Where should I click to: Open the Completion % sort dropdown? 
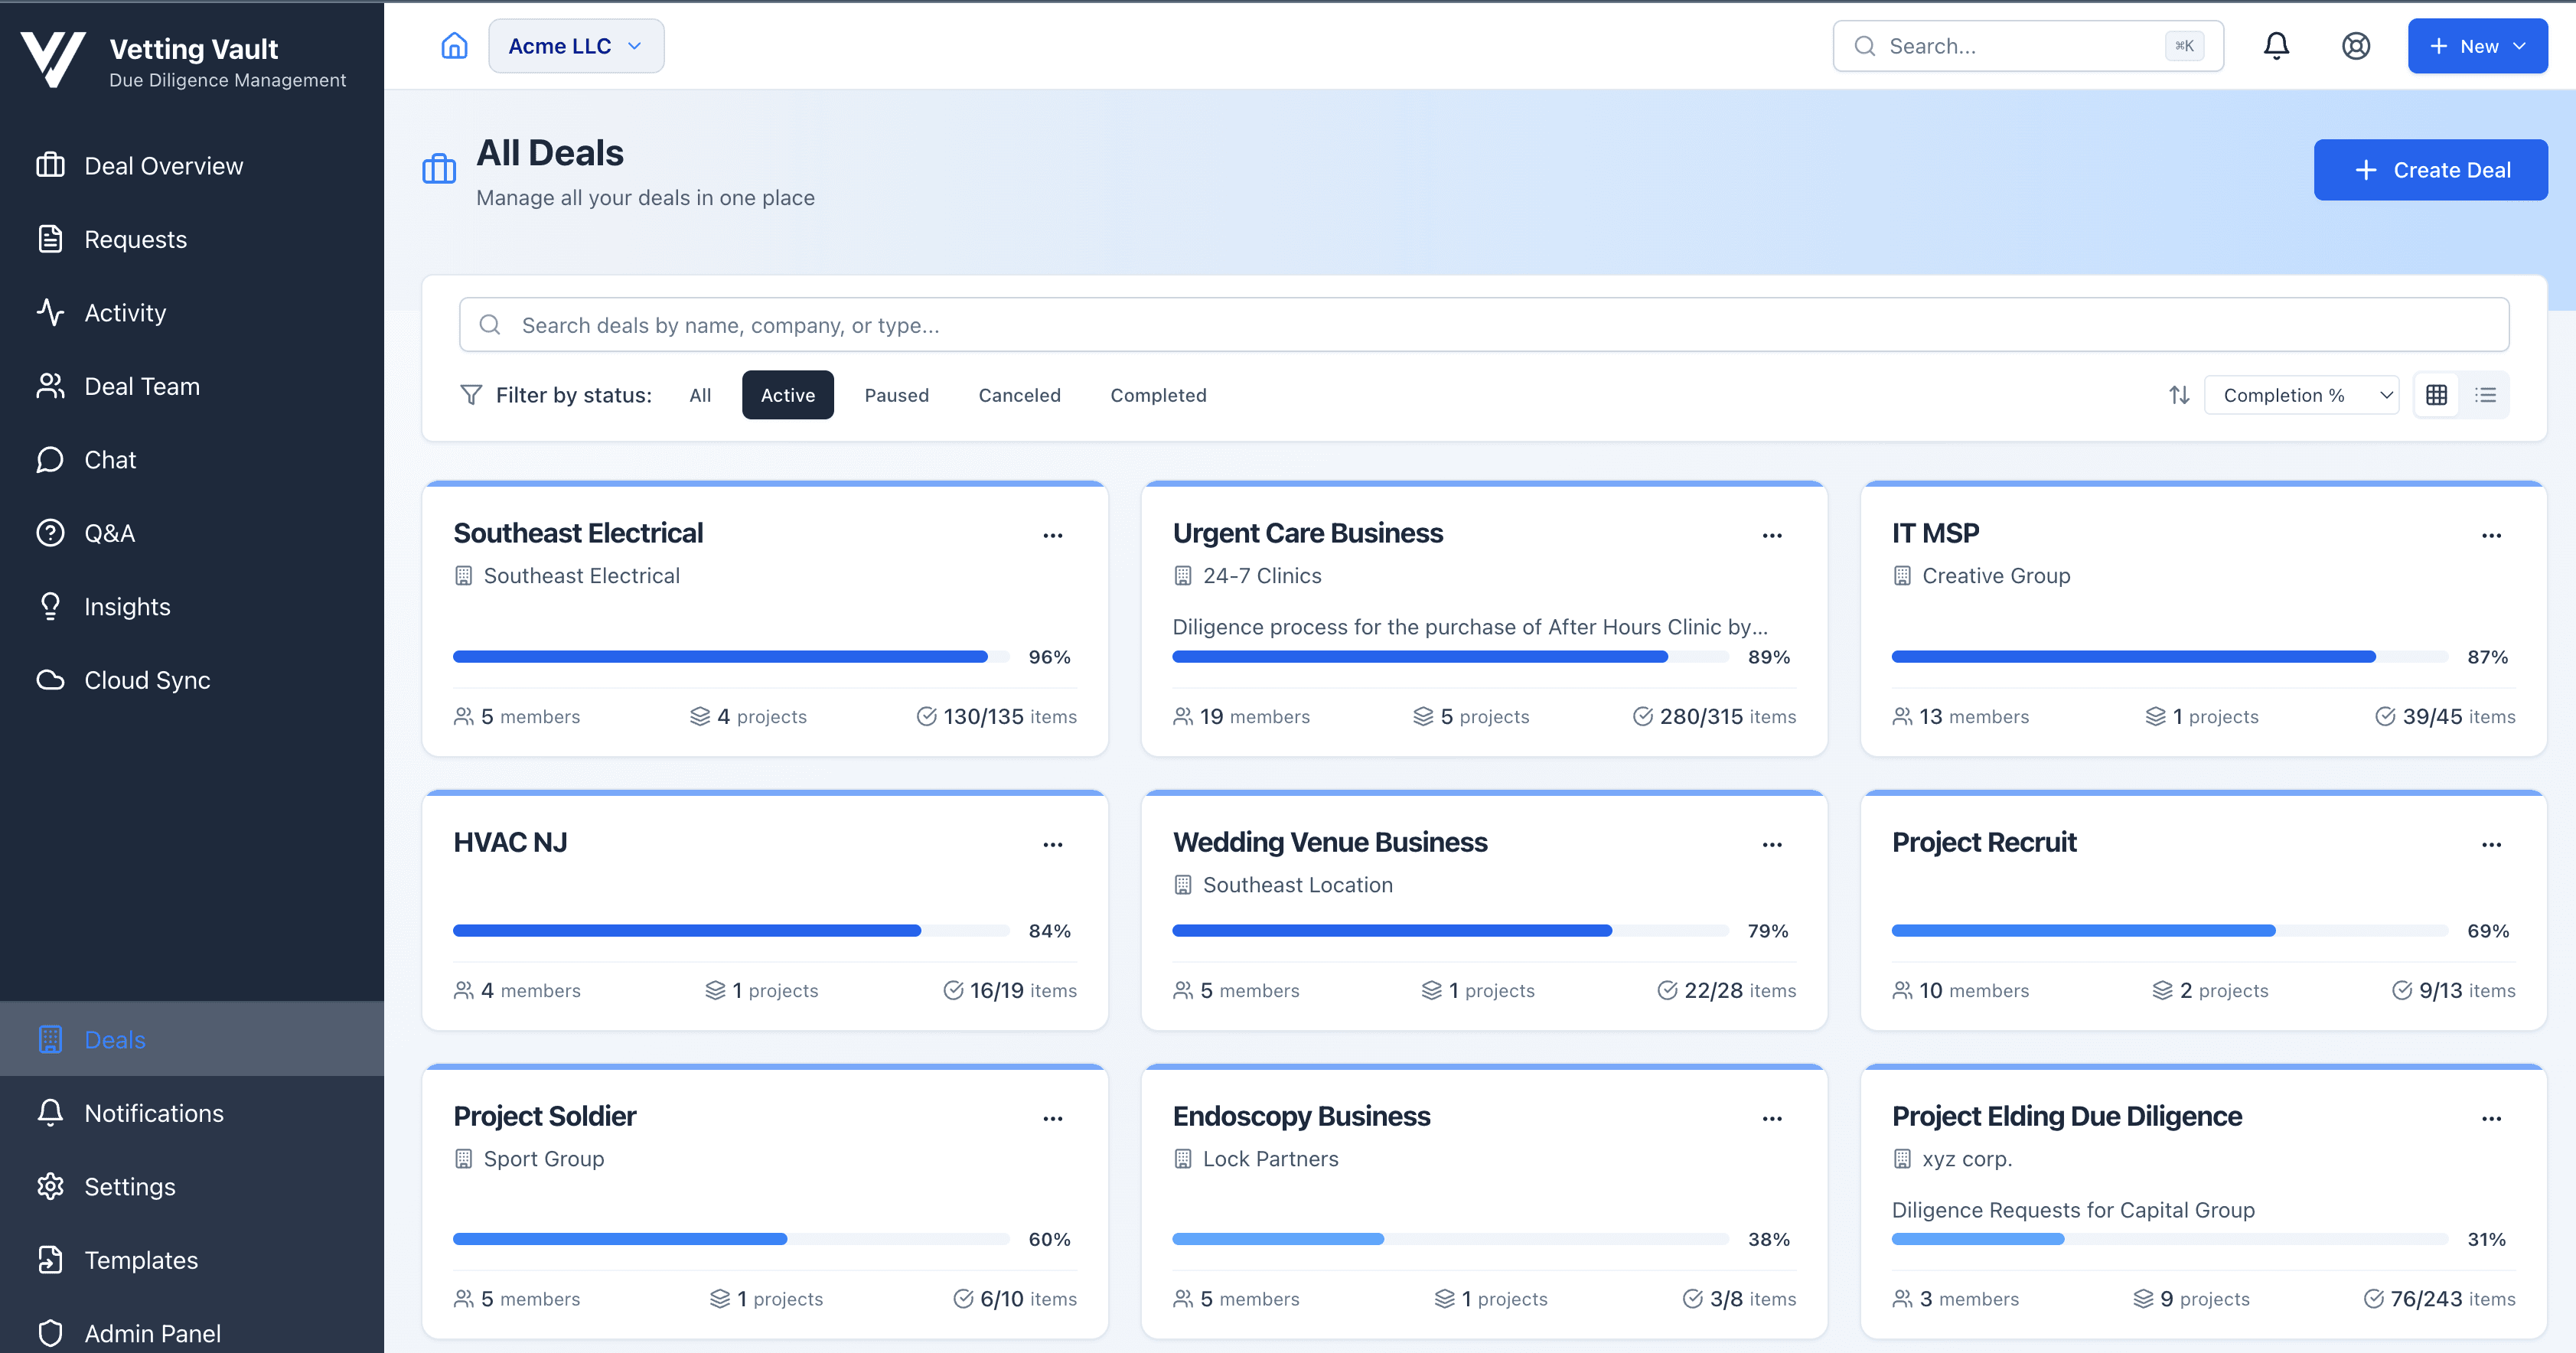pos(2302,394)
